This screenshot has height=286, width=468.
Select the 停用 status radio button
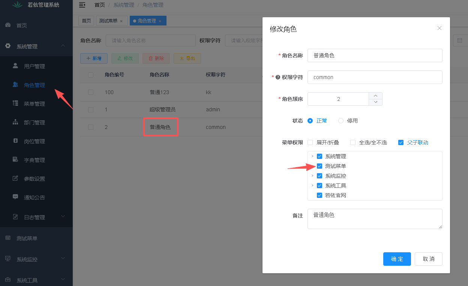click(341, 121)
